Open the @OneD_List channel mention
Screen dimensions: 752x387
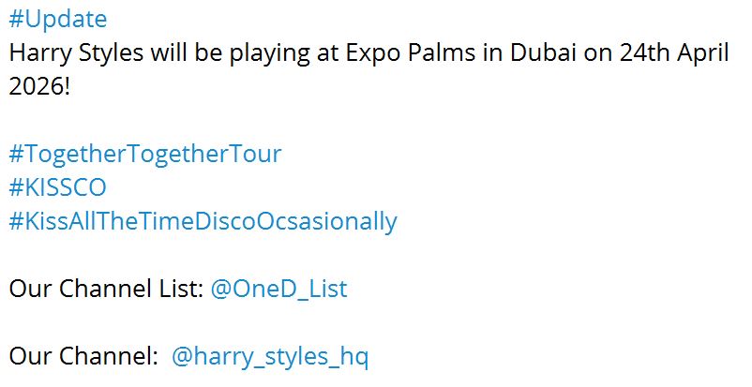click(278, 290)
